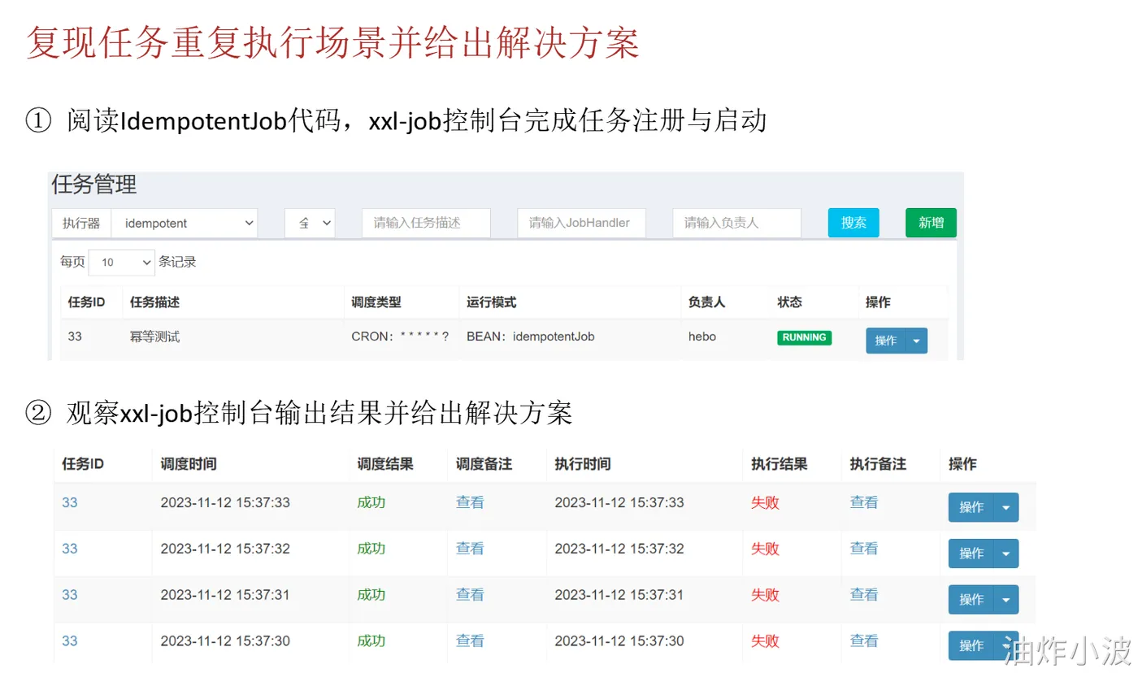Viewport: 1138px width, 673px height.
Task: Open the 全 status filter dropdown
Action: click(310, 224)
